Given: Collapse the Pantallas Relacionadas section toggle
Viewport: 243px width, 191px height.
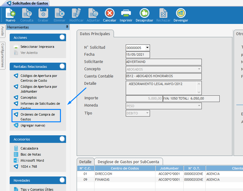Looking at the screenshot, I should (62, 66).
